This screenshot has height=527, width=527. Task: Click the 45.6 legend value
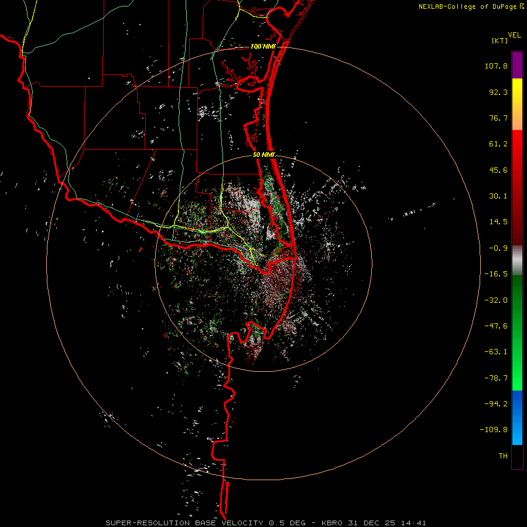coord(498,170)
